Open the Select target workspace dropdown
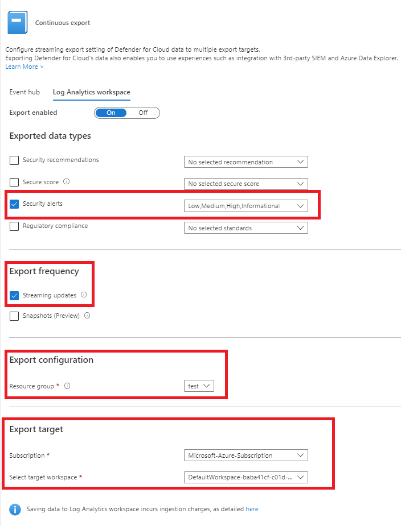The width and height of the screenshot is (401, 526). pyautogui.click(x=245, y=477)
